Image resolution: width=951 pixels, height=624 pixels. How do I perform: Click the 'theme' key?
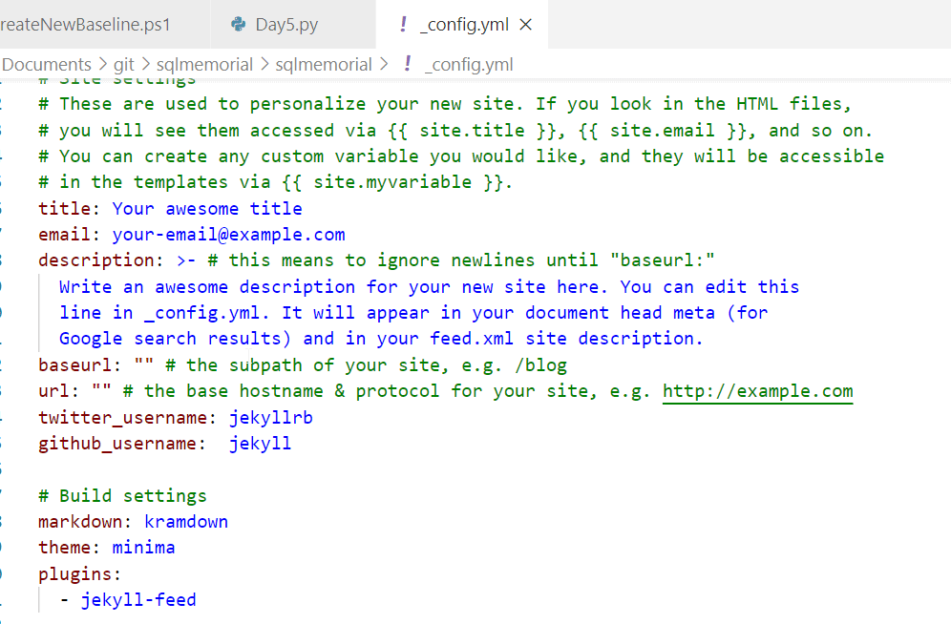64,548
